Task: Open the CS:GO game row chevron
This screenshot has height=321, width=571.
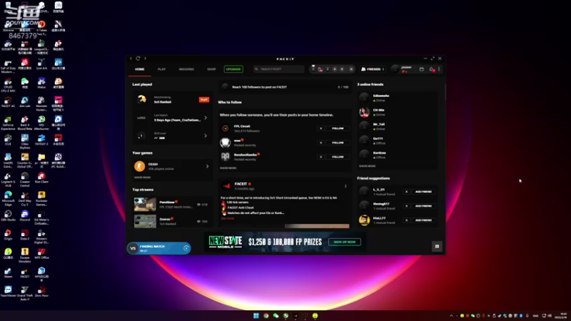Action: 207,166
